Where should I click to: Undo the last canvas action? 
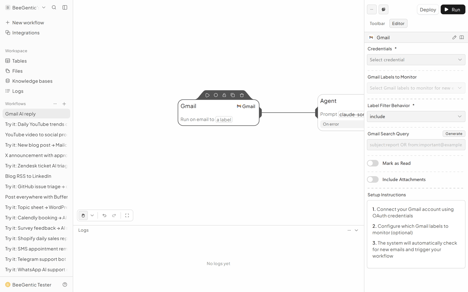click(104, 215)
